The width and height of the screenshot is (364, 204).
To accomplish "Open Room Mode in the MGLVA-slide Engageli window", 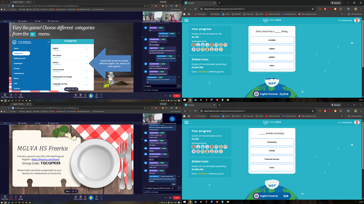I will point(5,197).
